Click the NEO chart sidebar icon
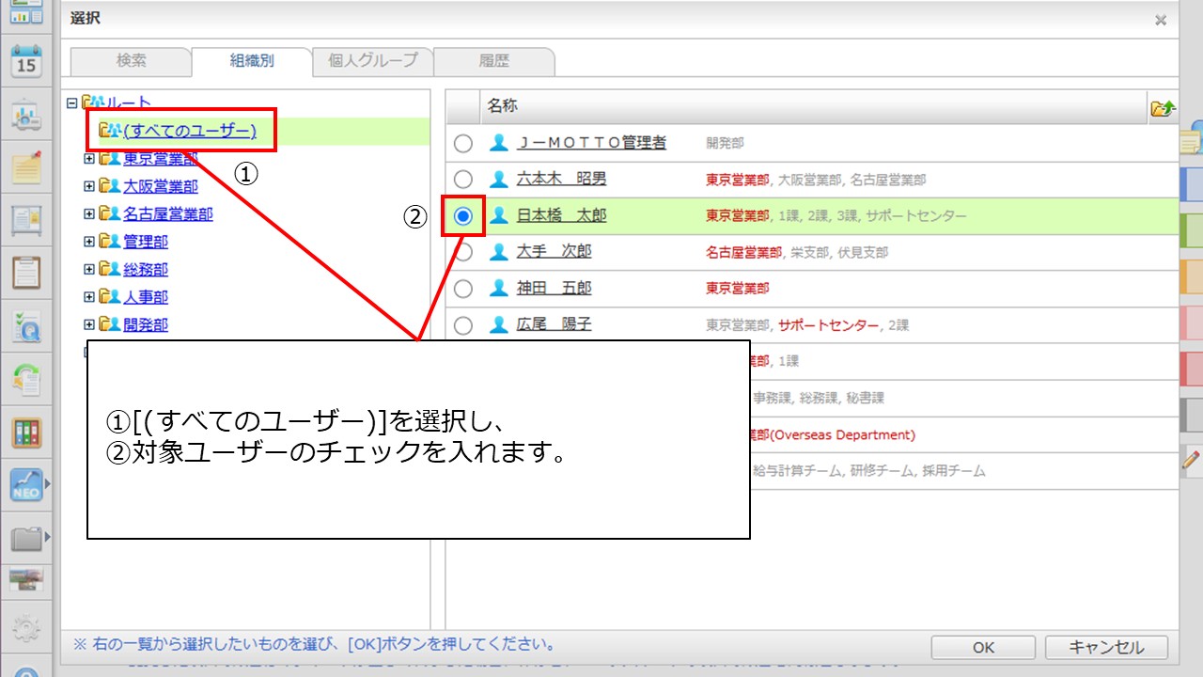The height and width of the screenshot is (677, 1203). [26, 484]
